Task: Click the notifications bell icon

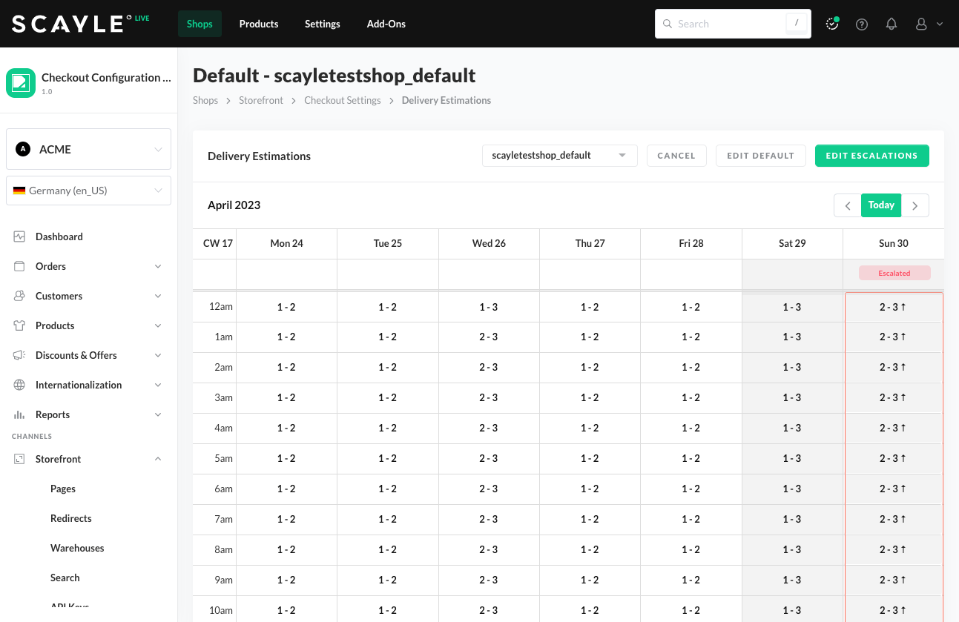Action: pyautogui.click(x=892, y=24)
